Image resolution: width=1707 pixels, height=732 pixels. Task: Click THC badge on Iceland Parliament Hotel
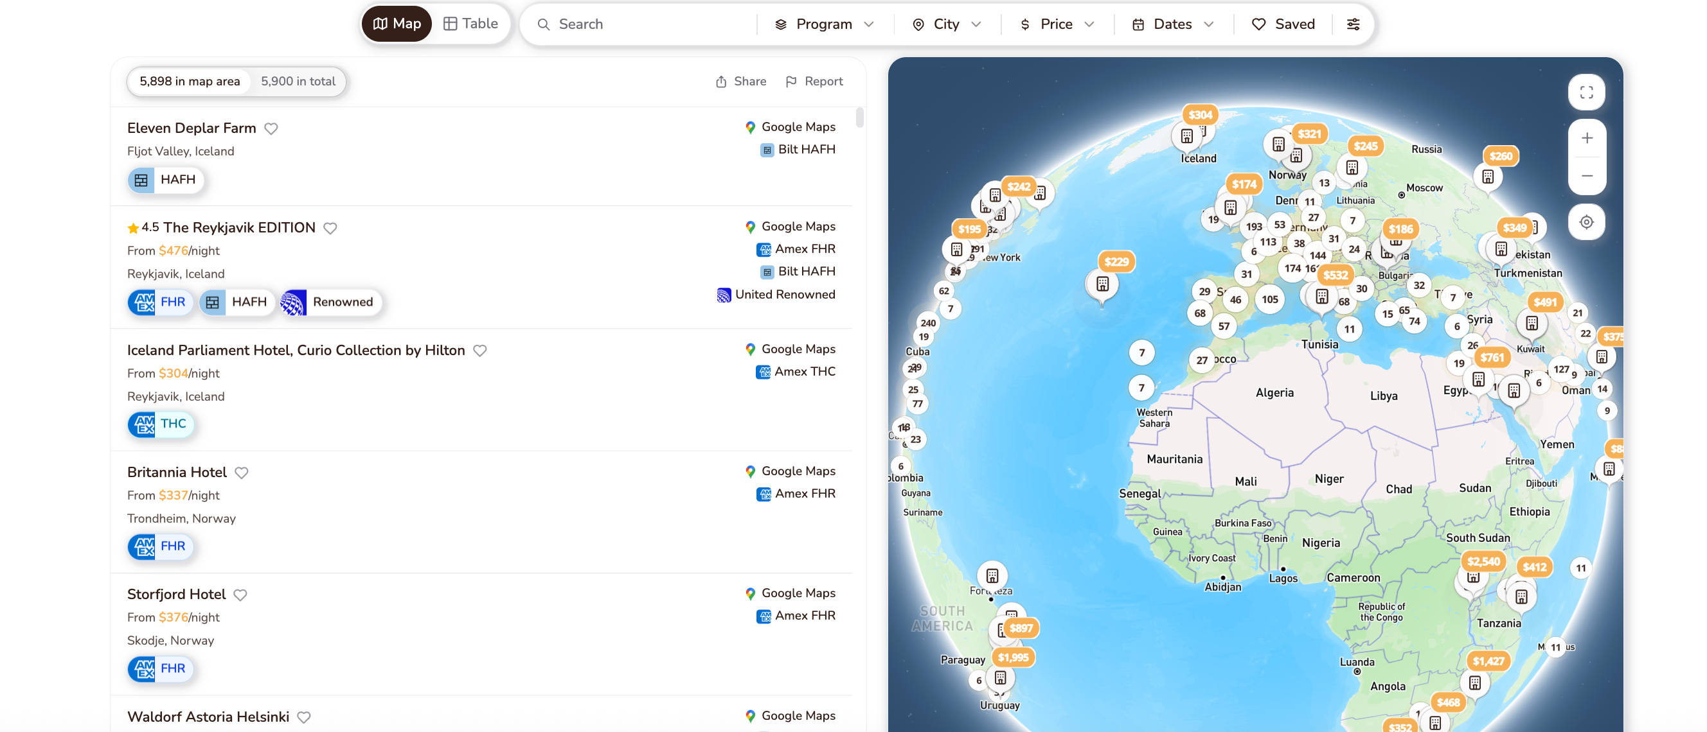point(161,424)
